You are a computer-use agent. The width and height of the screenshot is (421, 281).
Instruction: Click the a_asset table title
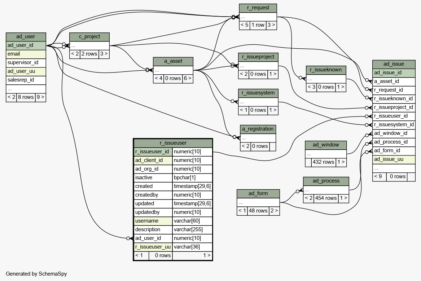pos(173,61)
